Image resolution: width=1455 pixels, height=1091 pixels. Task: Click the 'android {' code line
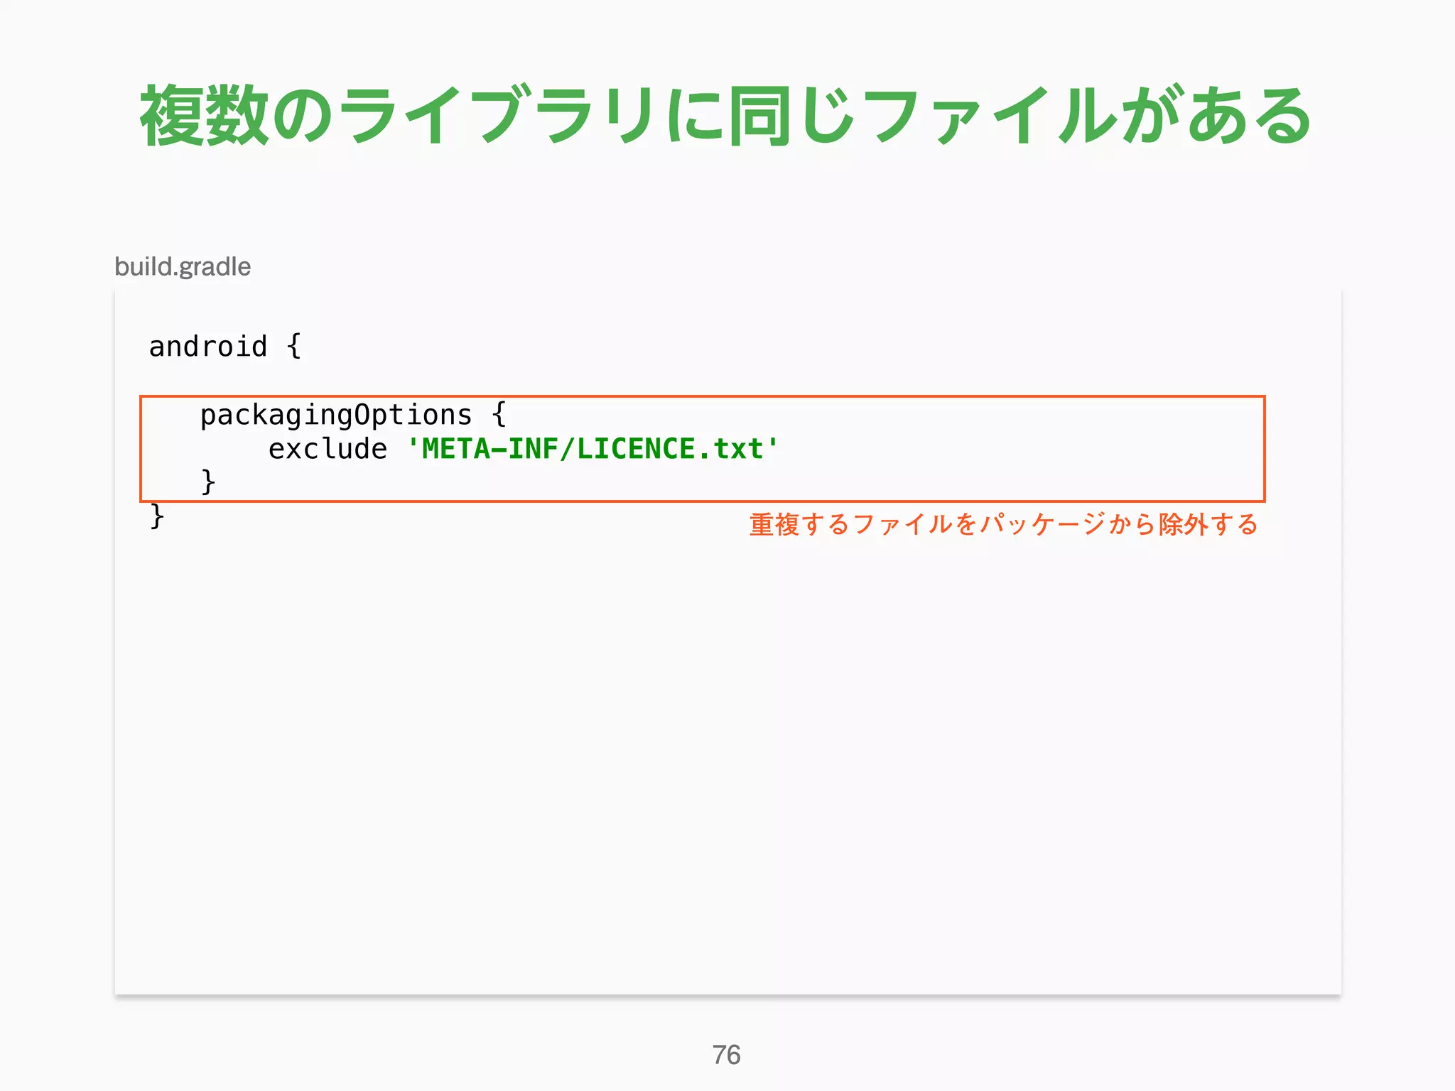tap(225, 347)
